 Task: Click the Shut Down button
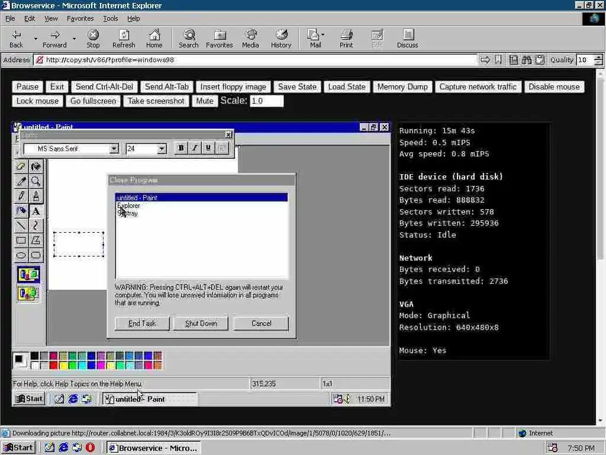201,323
